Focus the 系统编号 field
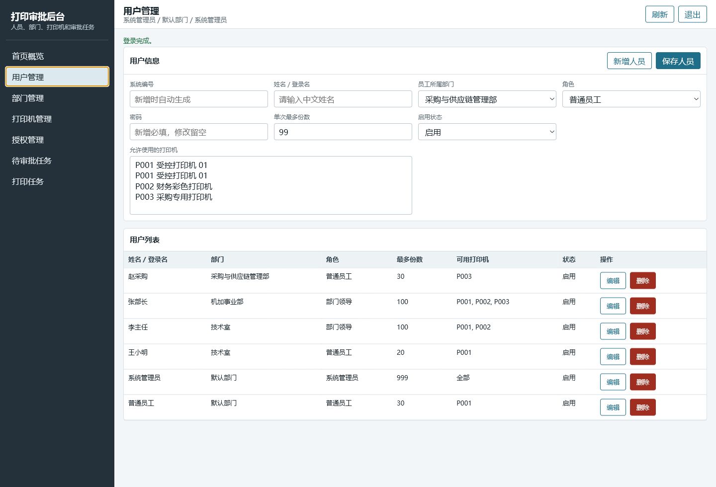Viewport: 716px width, 487px height. [x=199, y=99]
